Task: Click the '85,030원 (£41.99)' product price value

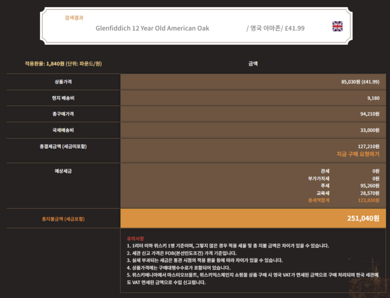Action: tap(360, 82)
